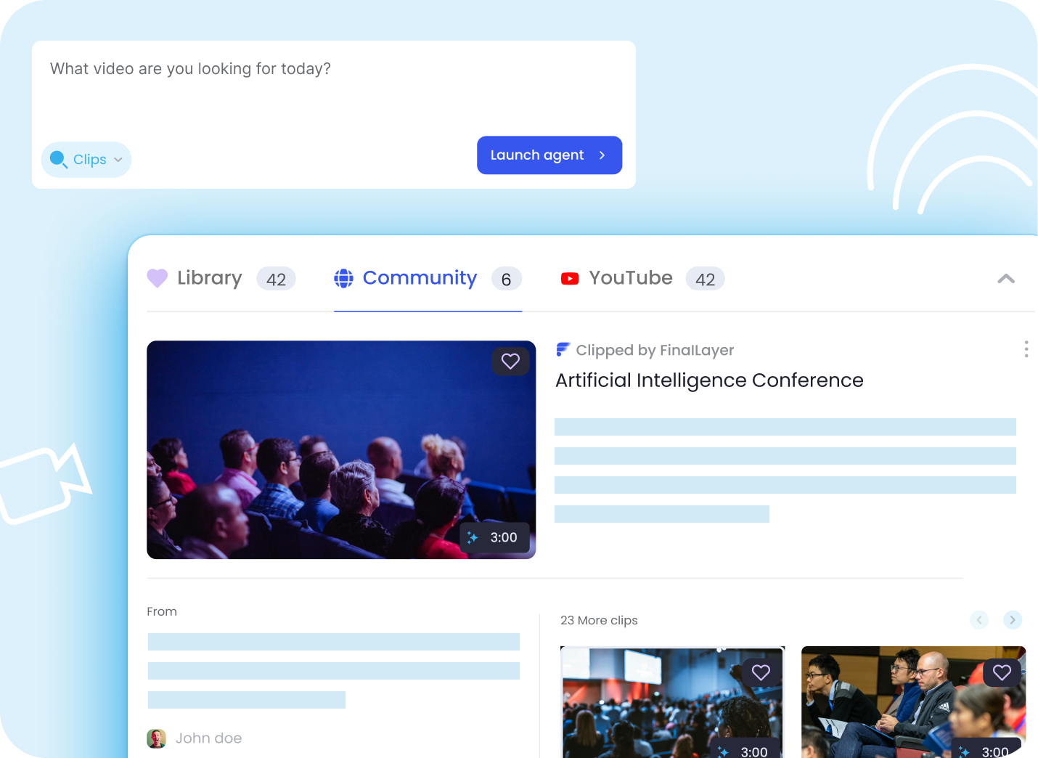Click John doe's profile avatar
The width and height of the screenshot is (1038, 758).
point(157,738)
